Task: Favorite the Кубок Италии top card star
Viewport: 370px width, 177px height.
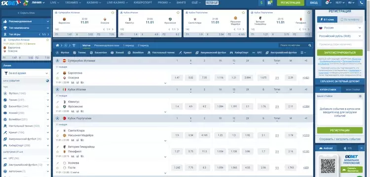Action: click(x=178, y=12)
